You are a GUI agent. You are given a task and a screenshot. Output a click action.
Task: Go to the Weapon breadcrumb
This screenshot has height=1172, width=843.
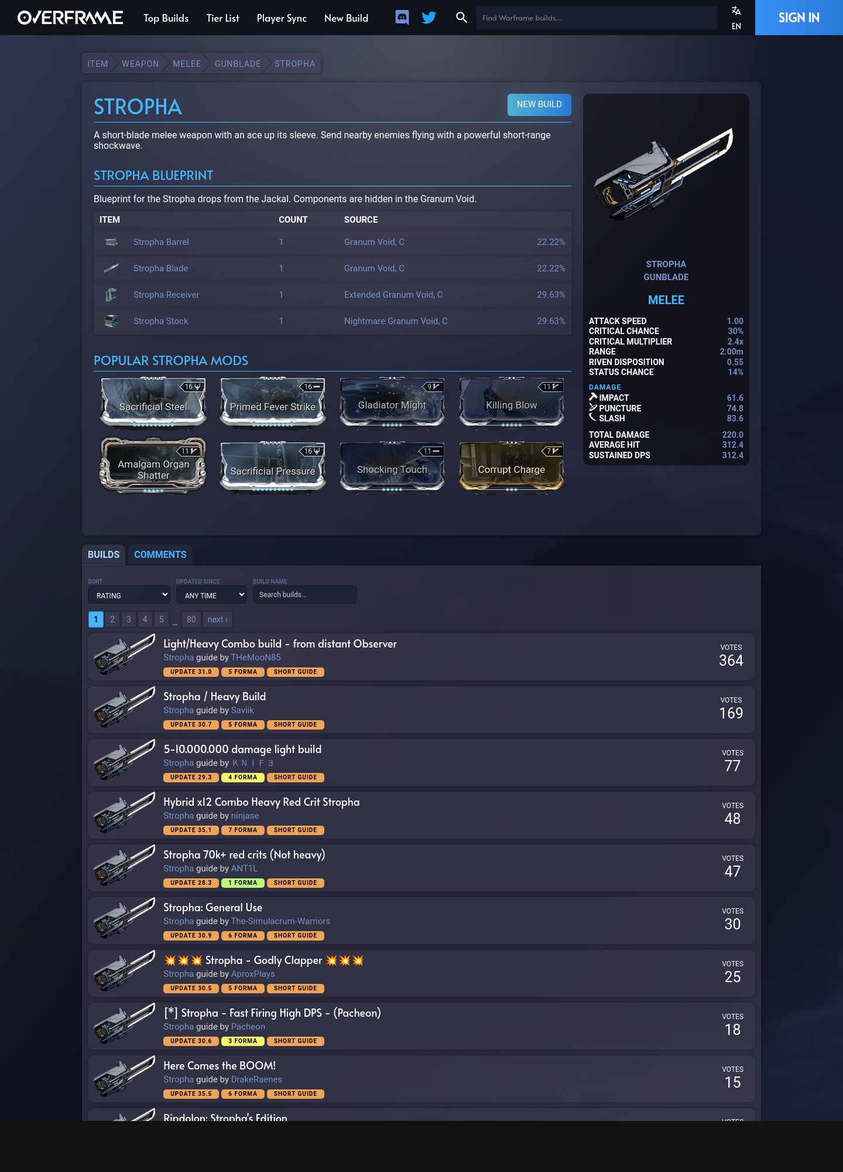click(x=140, y=64)
